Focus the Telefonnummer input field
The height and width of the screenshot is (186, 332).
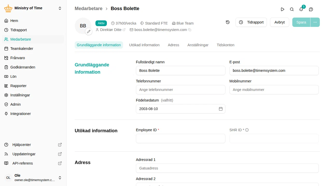point(181,90)
